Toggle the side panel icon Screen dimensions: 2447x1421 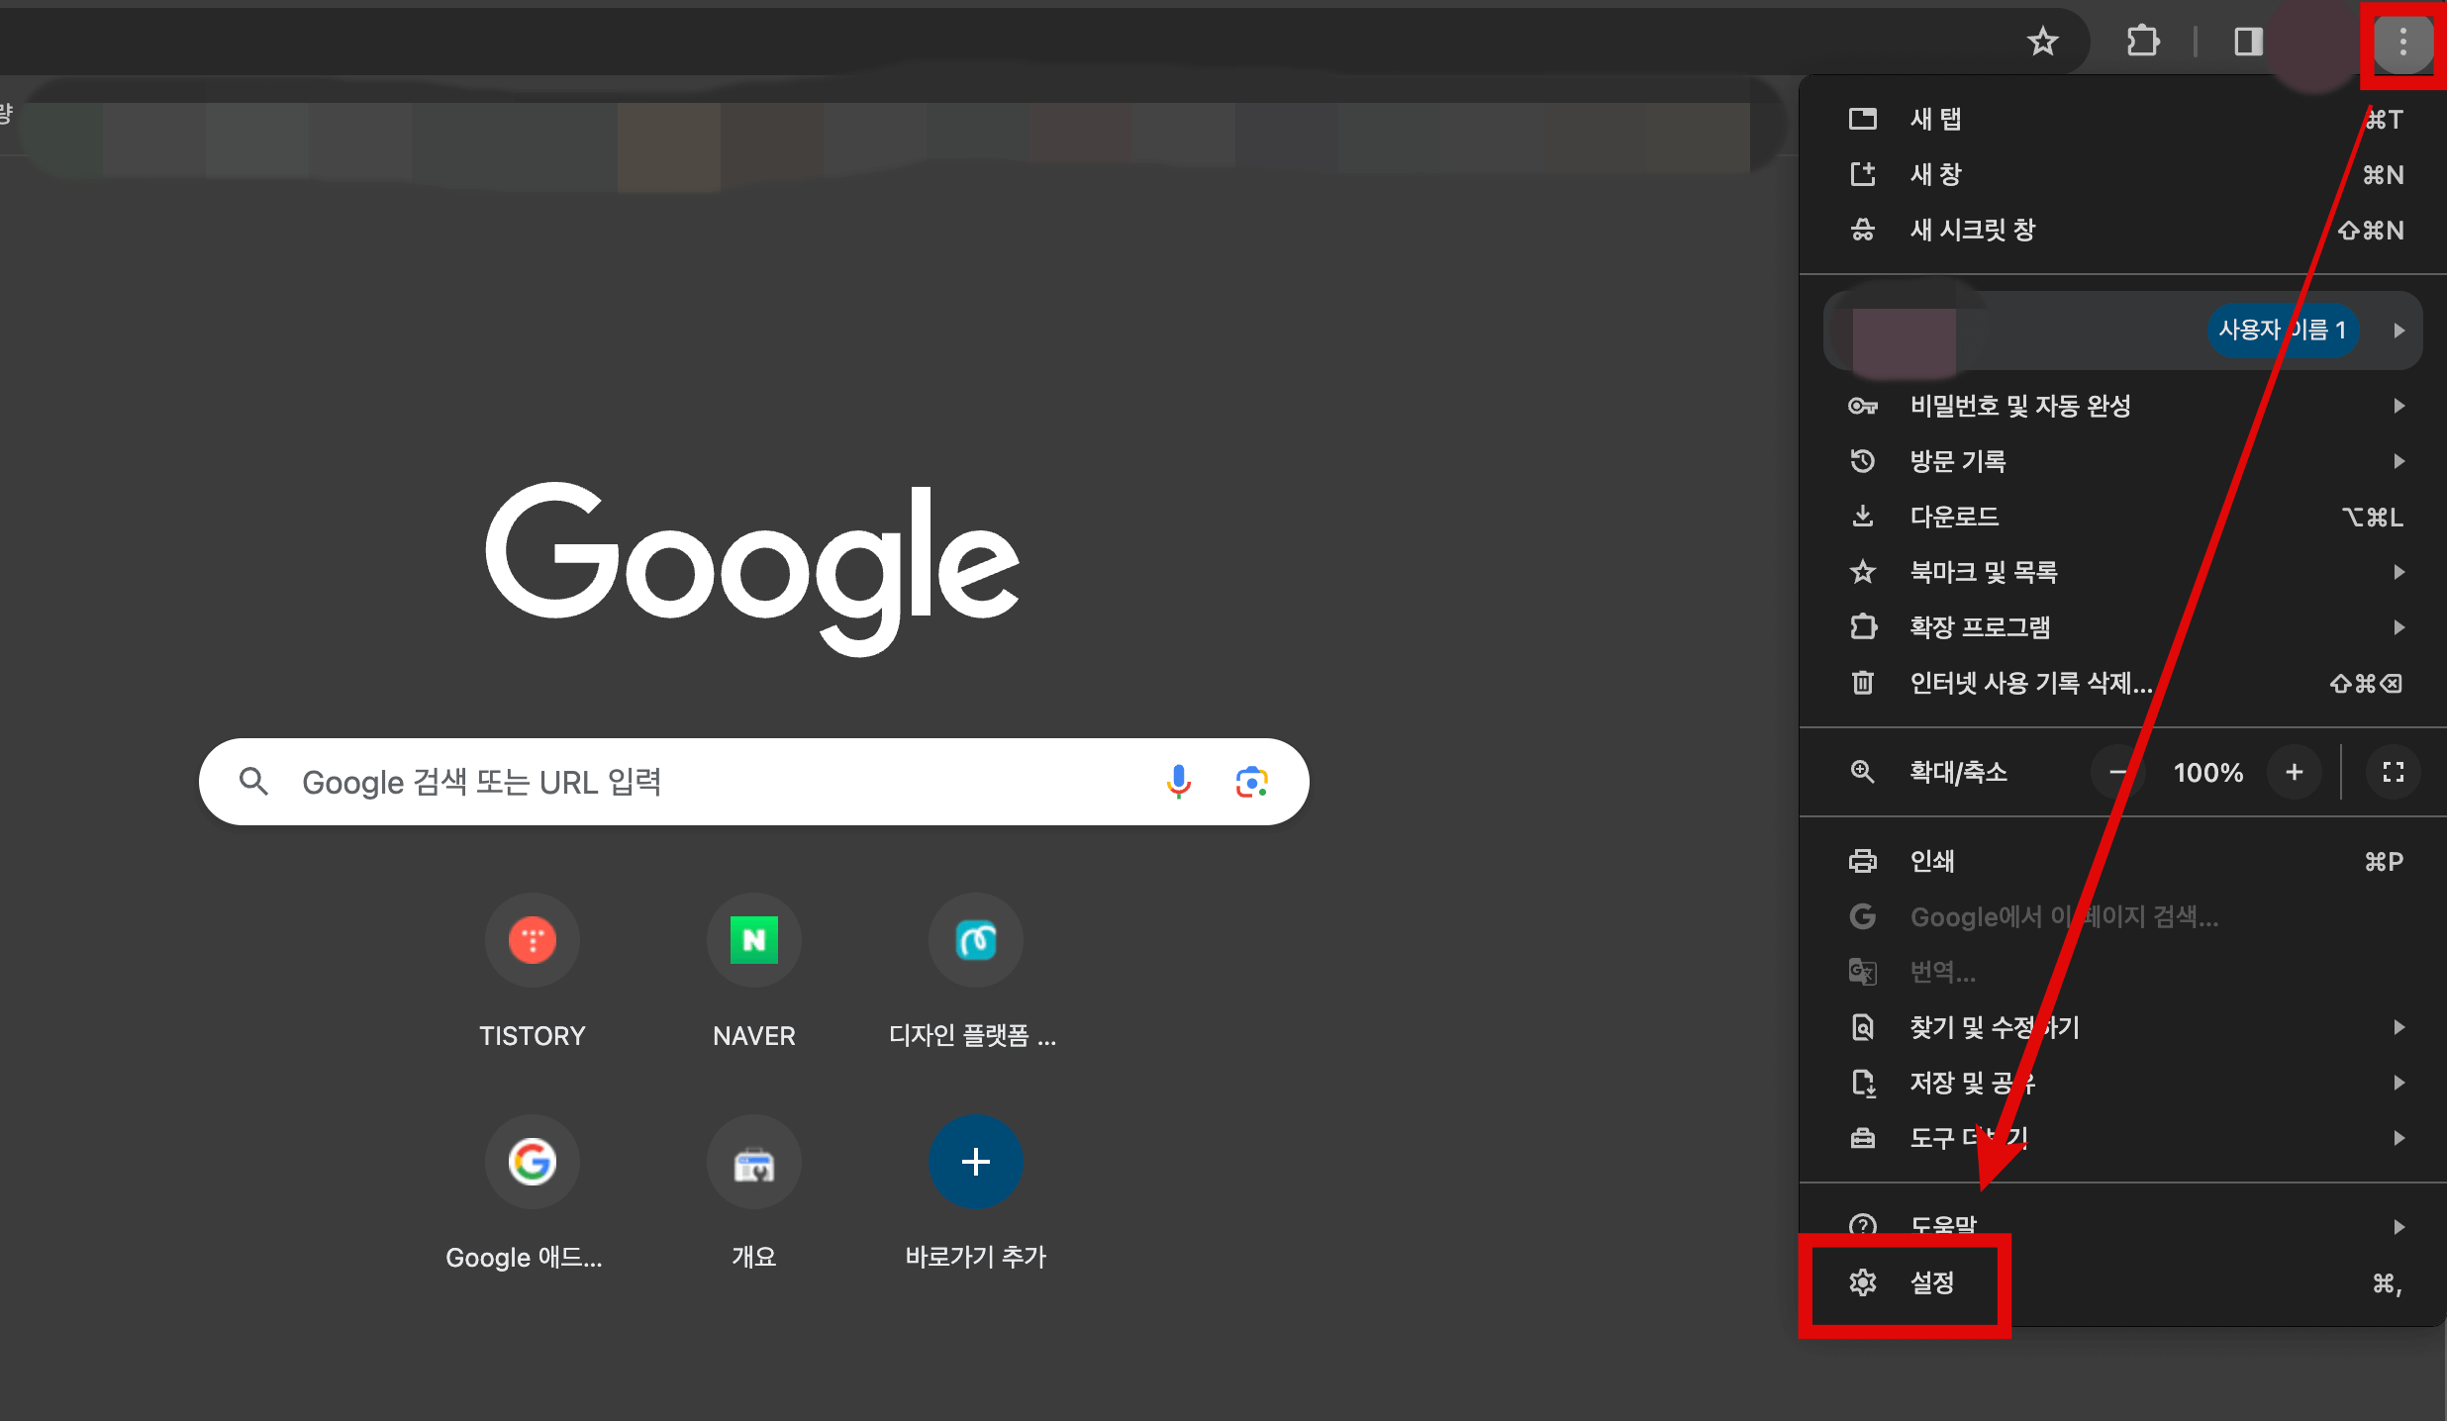pos(2248,42)
